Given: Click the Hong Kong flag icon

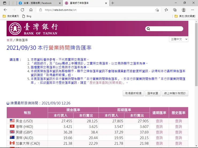Looking at the screenshot, I should 12,126.
